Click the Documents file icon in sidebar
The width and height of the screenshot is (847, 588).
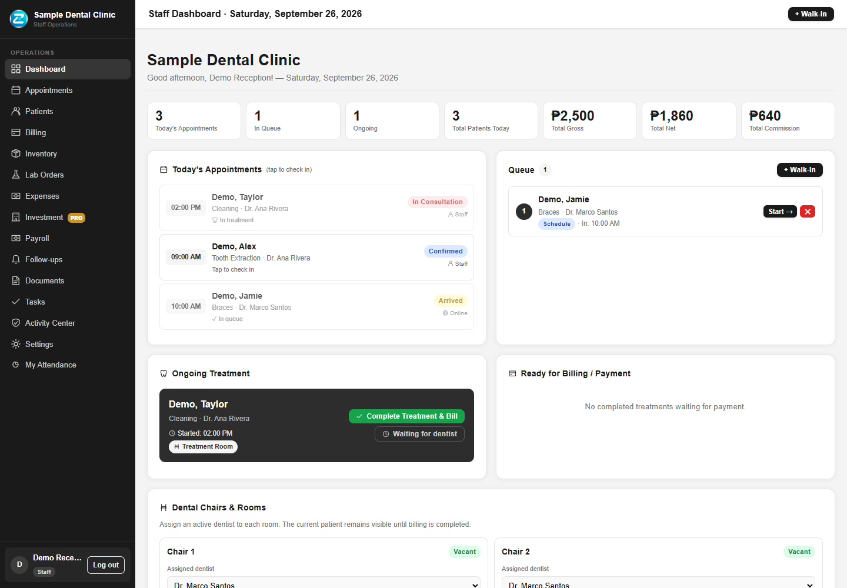tap(16, 280)
